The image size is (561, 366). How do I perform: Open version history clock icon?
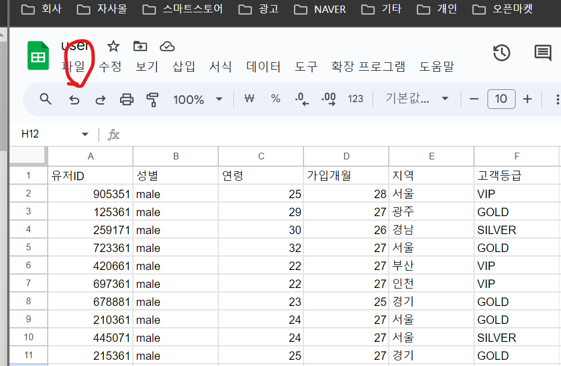[502, 53]
